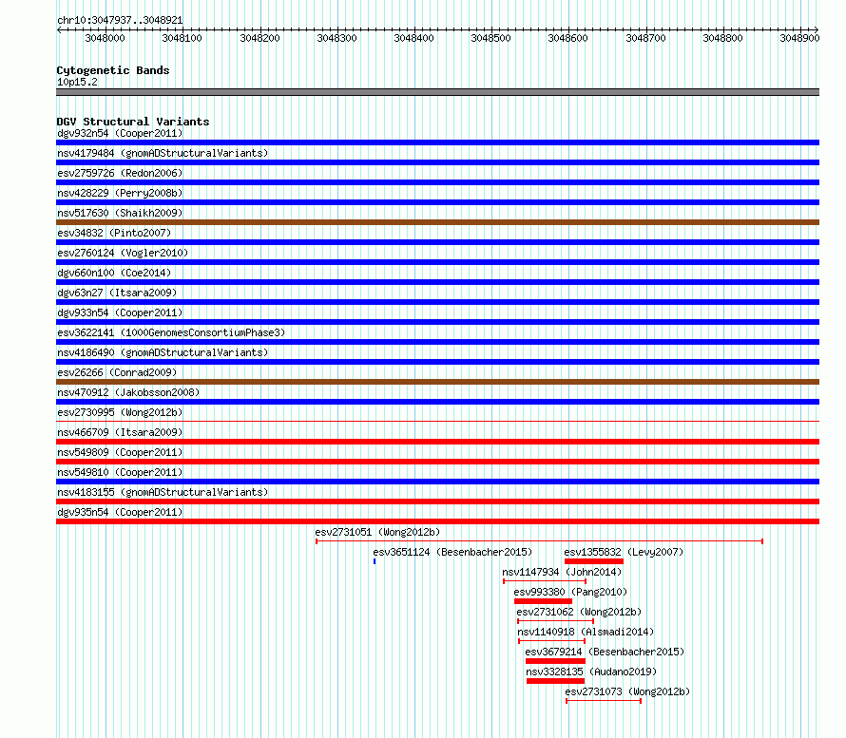Select the nsv1147934 (John2014) label
The image size is (846, 738).
click(562, 572)
